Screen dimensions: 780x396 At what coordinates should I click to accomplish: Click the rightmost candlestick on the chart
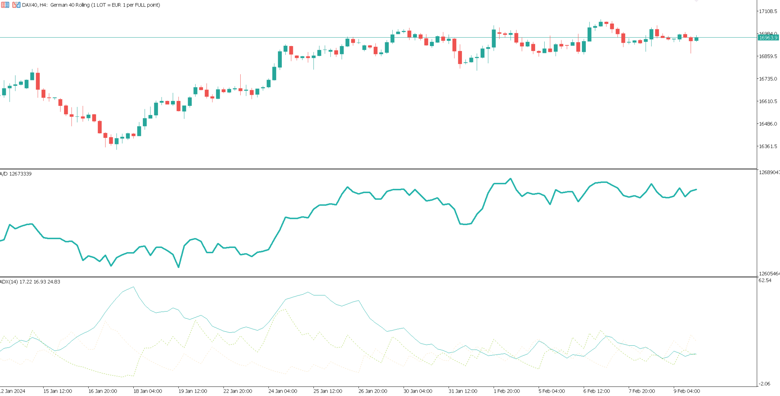pos(697,38)
